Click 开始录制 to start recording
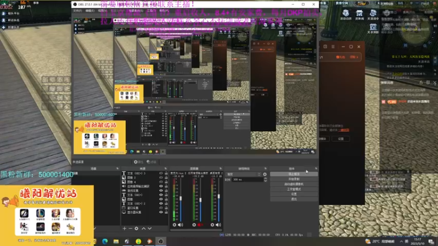 click(294, 179)
